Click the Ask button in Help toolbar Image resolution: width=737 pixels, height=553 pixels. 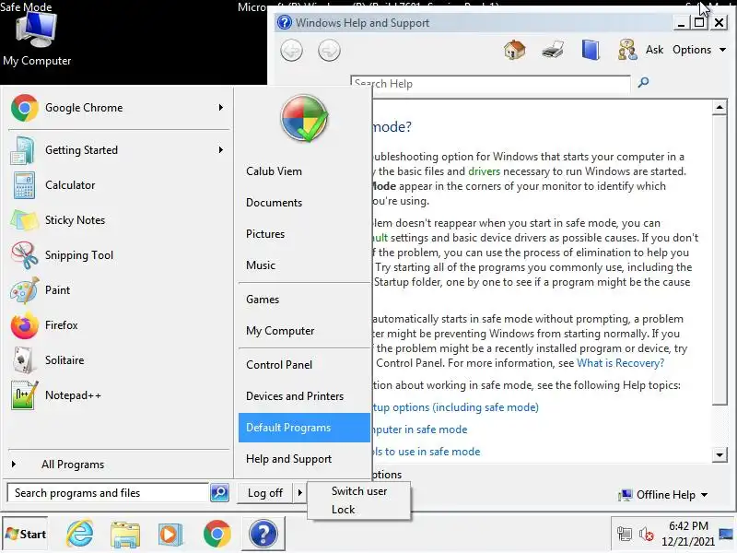(x=640, y=50)
